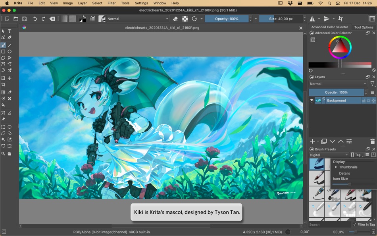Open the Layer menu

point(82,3)
